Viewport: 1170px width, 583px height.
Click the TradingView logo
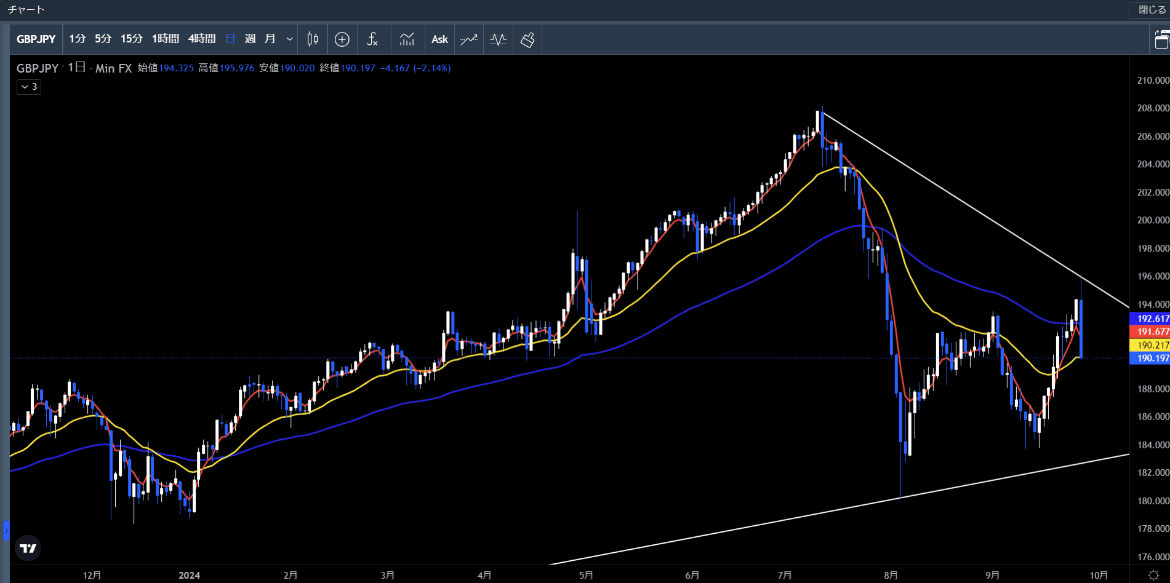click(x=28, y=548)
